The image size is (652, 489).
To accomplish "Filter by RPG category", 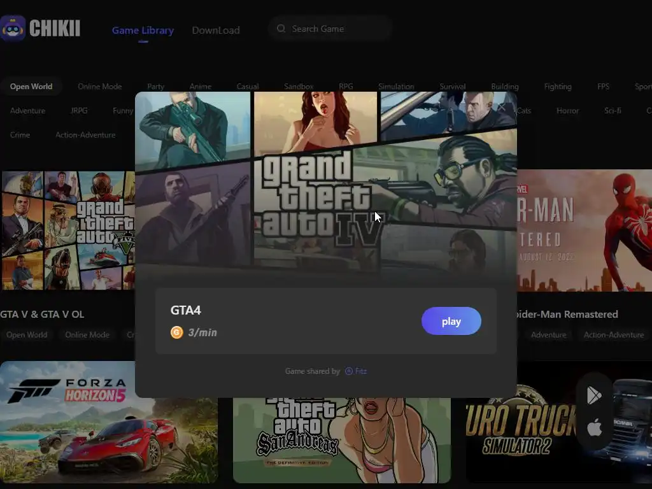I will tap(346, 87).
